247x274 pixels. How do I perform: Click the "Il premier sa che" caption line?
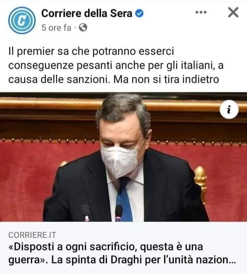click(x=91, y=51)
